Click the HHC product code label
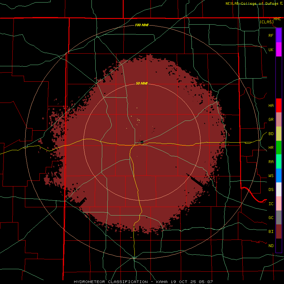 [x=277, y=19]
